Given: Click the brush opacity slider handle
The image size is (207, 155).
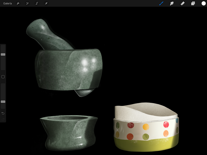Looking at the screenshot, I should [3, 102].
